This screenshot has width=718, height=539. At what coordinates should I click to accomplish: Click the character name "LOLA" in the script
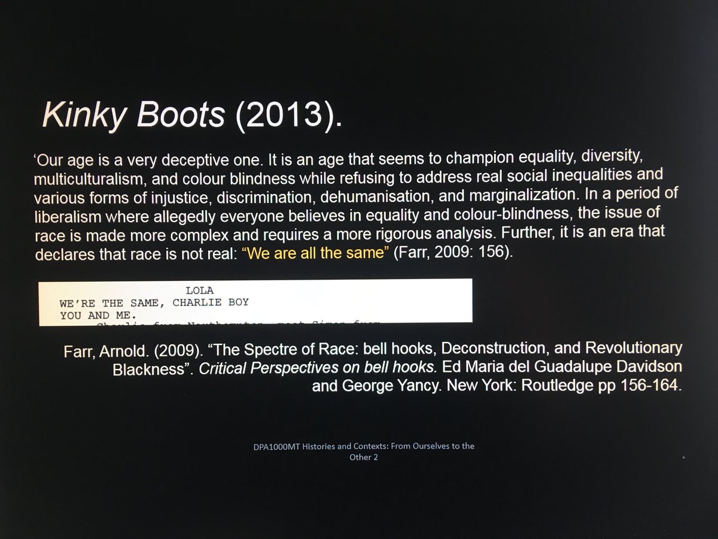tap(199, 291)
